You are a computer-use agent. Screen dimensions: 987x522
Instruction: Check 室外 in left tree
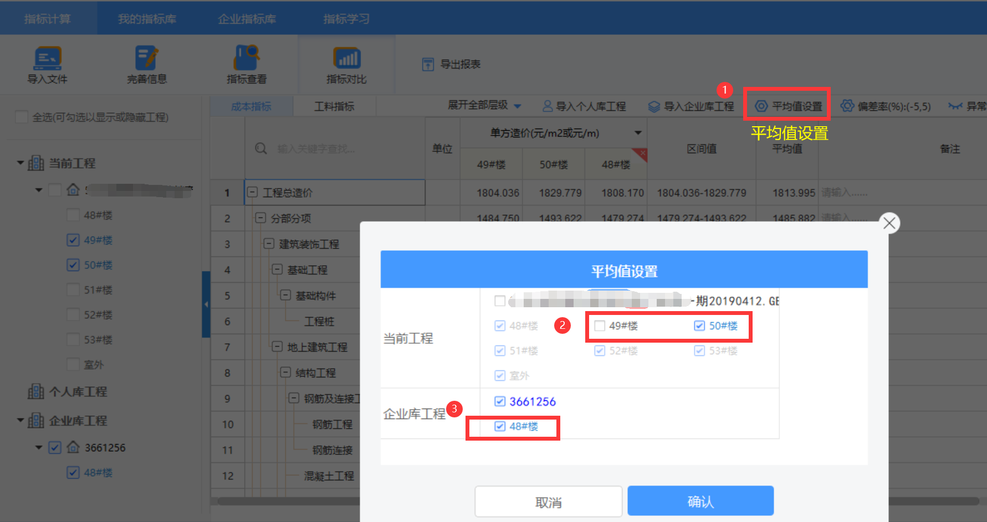(x=73, y=364)
